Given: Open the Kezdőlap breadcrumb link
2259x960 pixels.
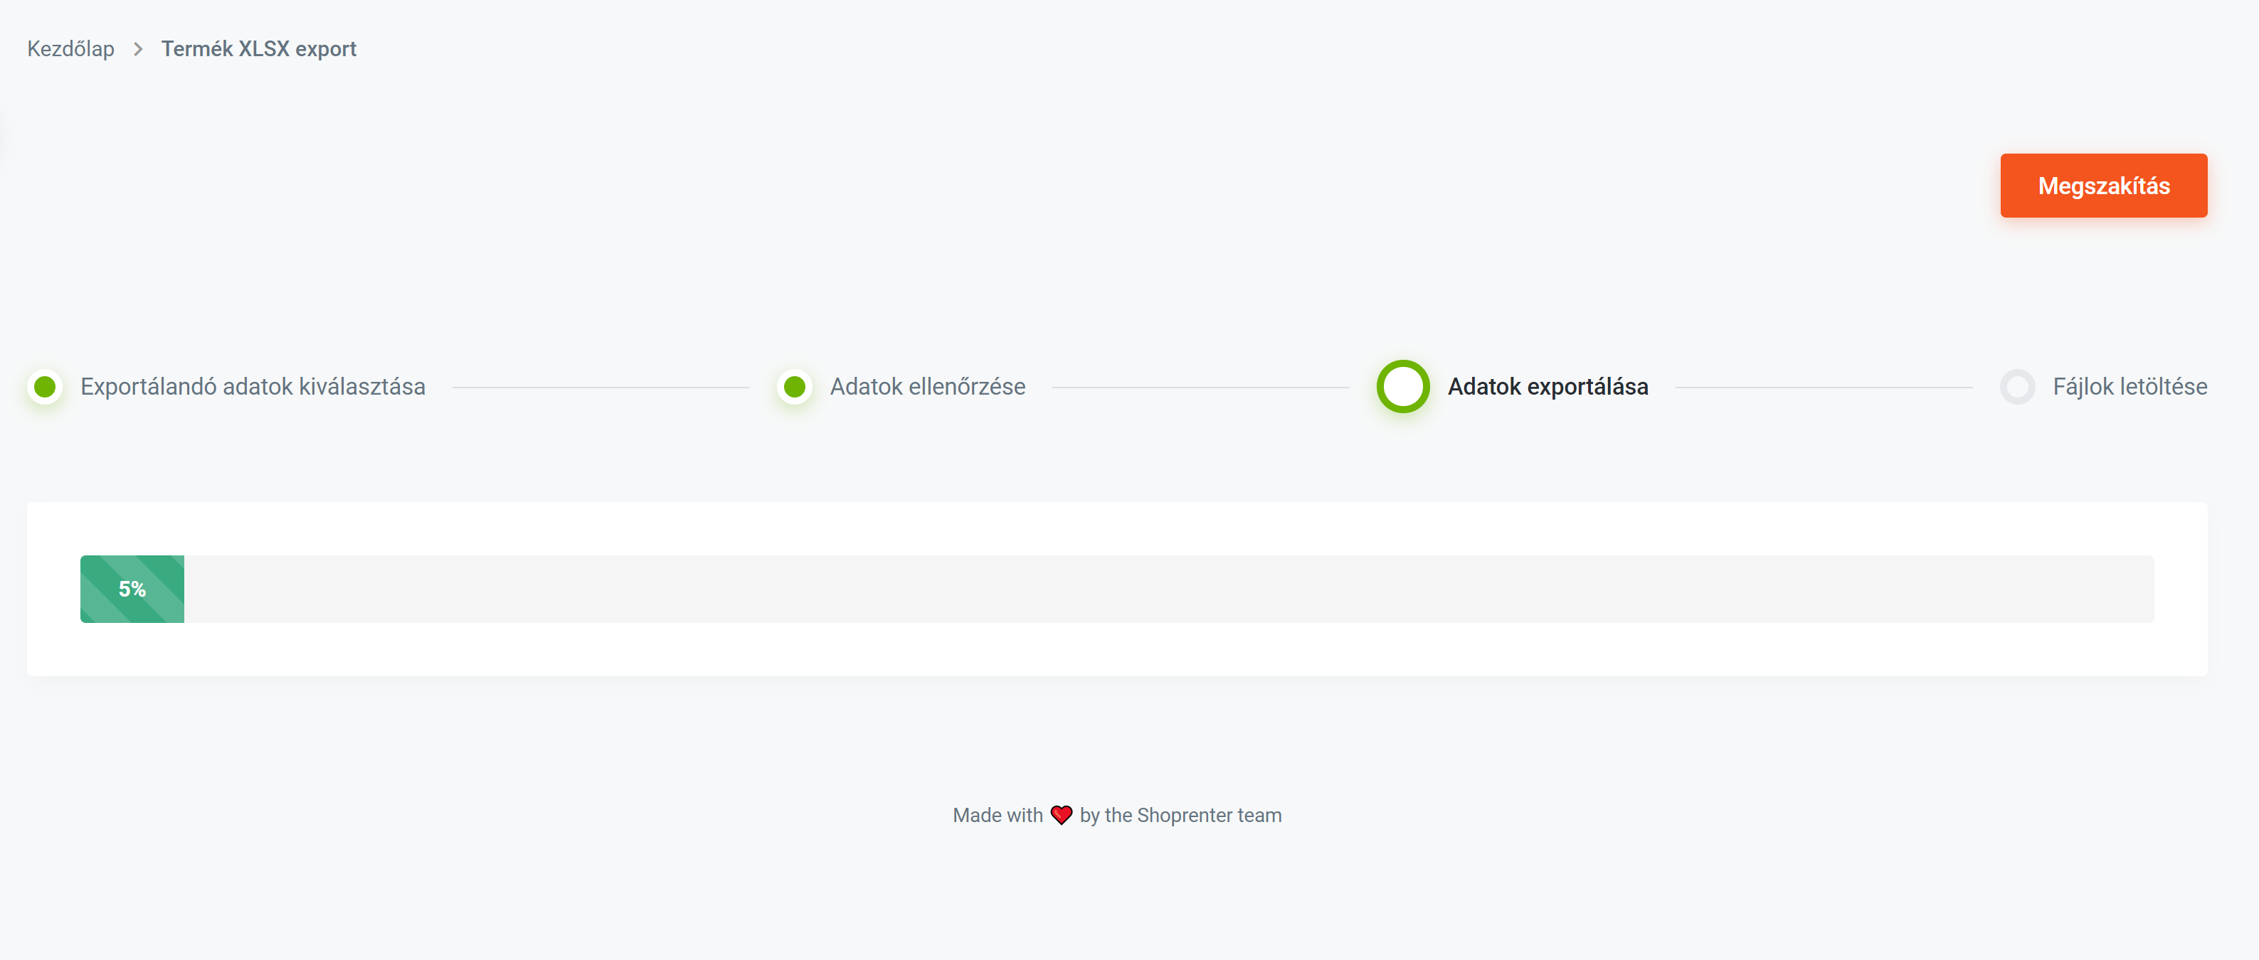Looking at the screenshot, I should pos(71,49).
